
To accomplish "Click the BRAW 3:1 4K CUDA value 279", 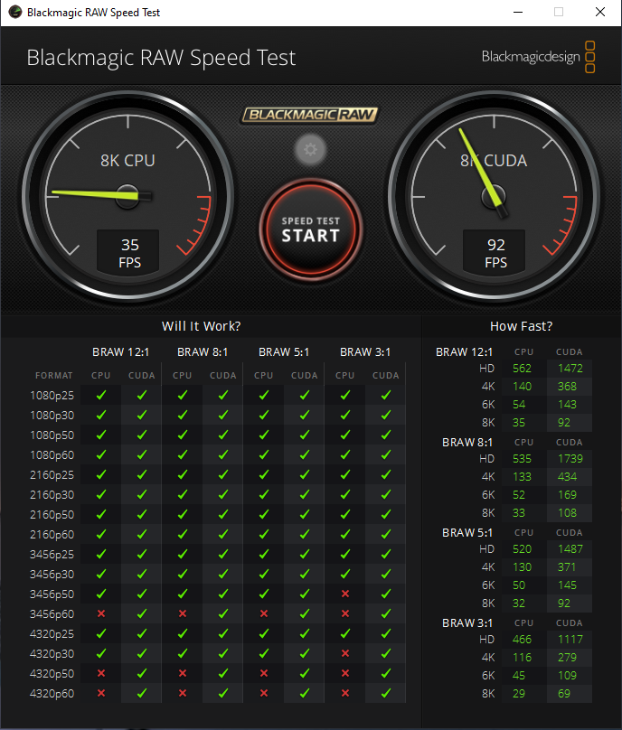I will coord(567,658).
